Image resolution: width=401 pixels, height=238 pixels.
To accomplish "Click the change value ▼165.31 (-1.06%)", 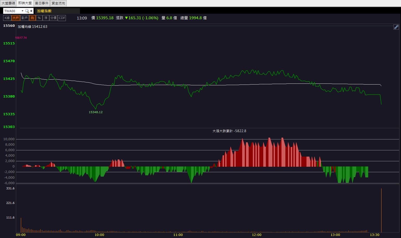I will 141,18.
